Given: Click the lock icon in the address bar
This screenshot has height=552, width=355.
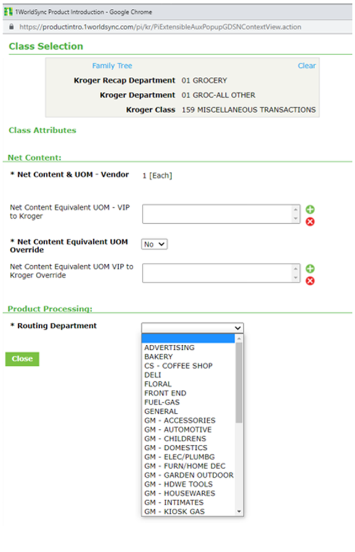Looking at the screenshot, I should point(11,27).
